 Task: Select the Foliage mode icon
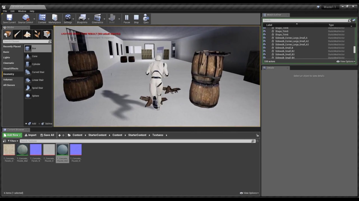37,34
